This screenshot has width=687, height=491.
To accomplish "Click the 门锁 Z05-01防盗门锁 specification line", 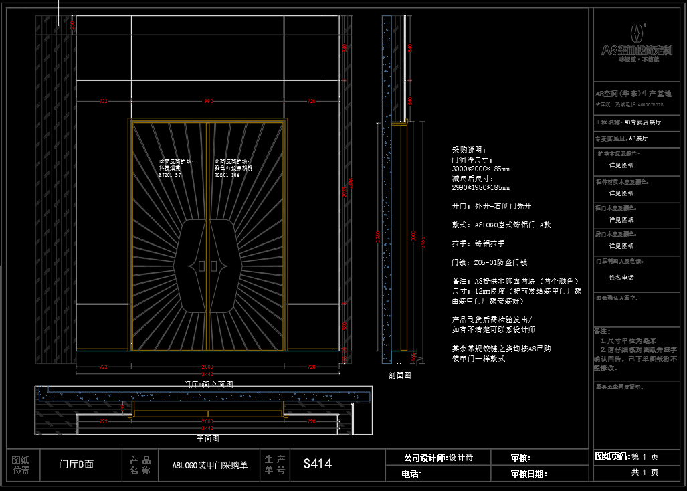I will point(490,262).
